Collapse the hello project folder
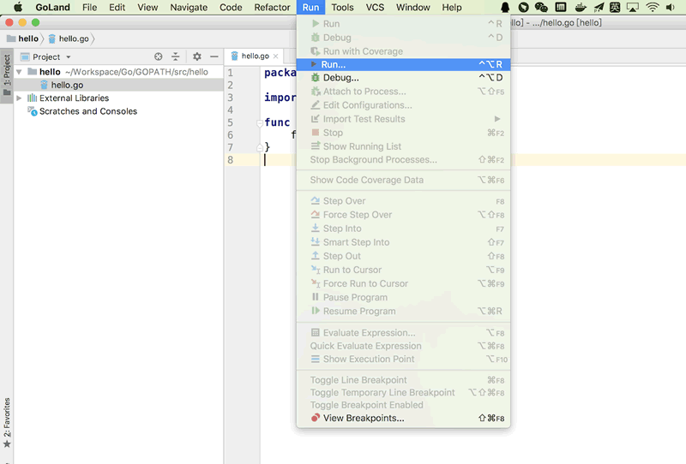Image resolution: width=686 pixels, height=464 pixels. (x=19, y=72)
